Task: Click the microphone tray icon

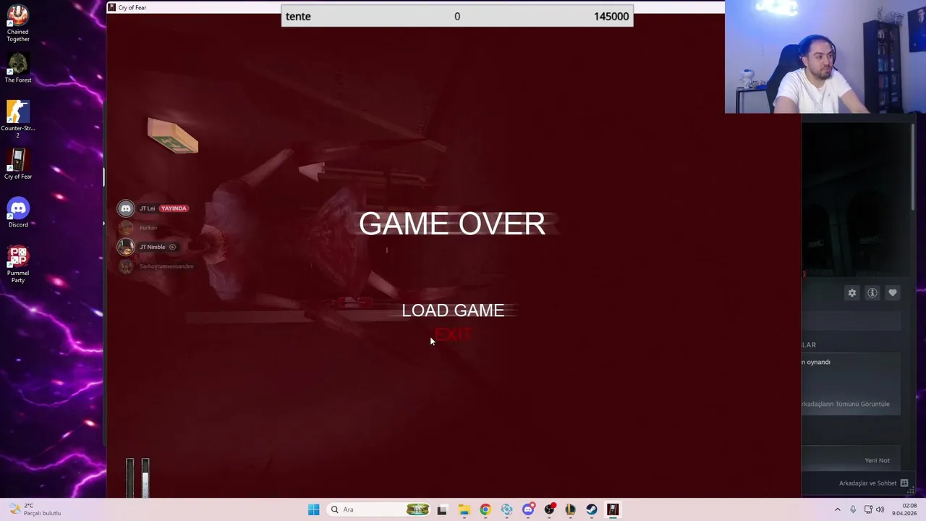Action: (x=853, y=509)
